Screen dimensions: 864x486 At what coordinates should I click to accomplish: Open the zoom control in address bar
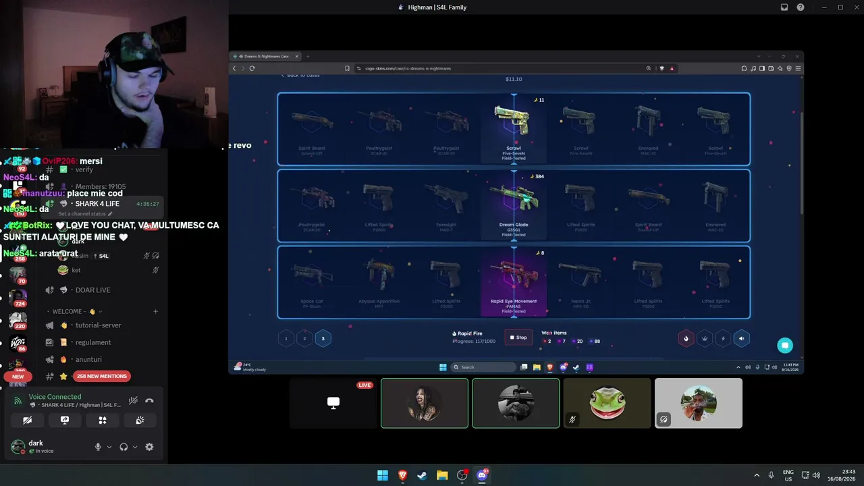coord(649,68)
